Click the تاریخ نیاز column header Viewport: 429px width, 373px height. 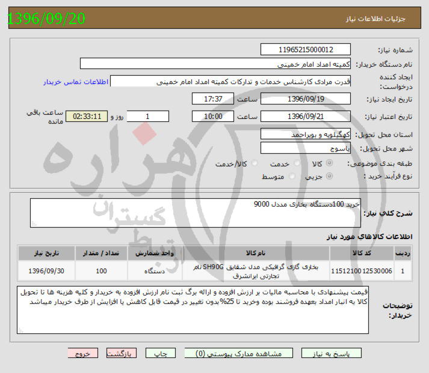tap(46, 253)
